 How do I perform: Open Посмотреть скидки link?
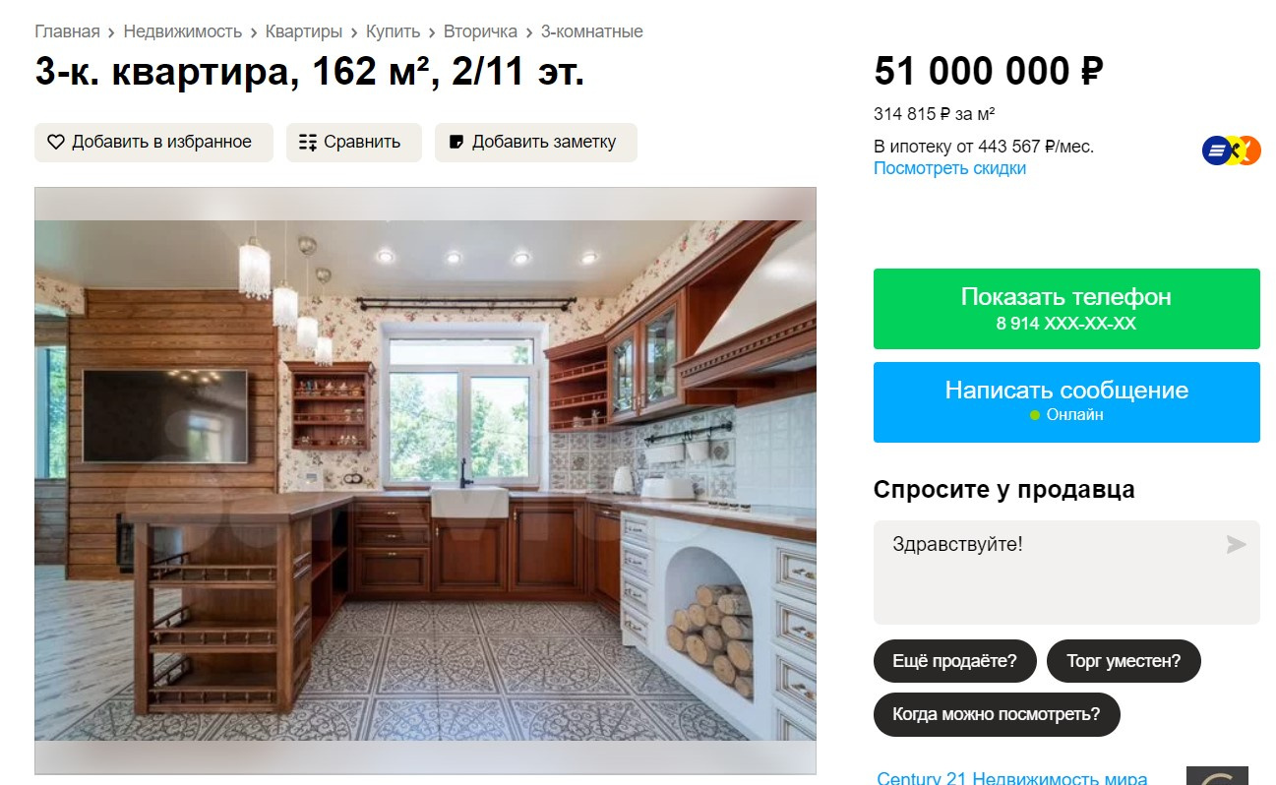[x=949, y=168]
